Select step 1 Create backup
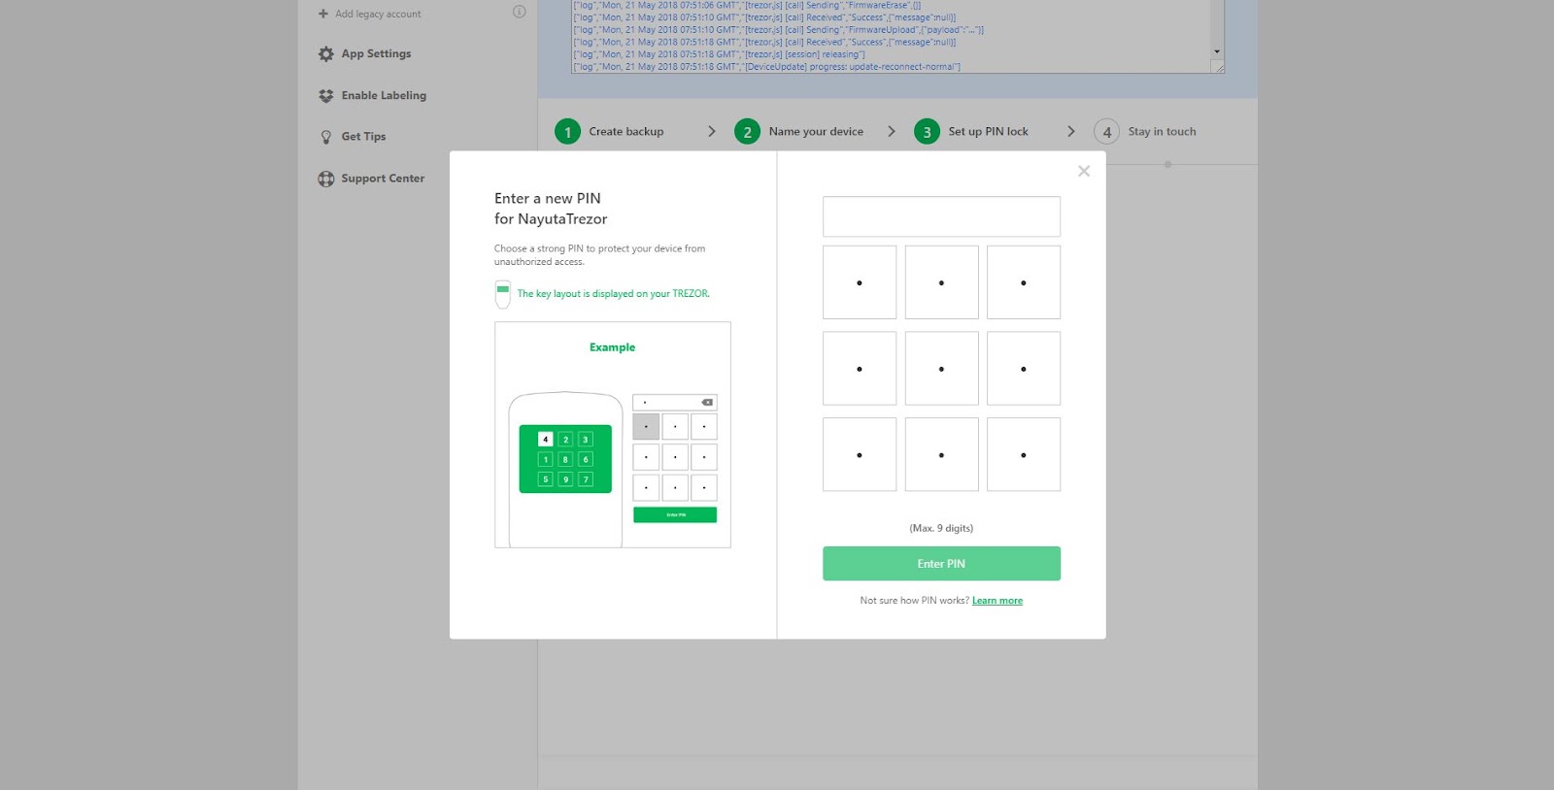 pyautogui.click(x=609, y=132)
